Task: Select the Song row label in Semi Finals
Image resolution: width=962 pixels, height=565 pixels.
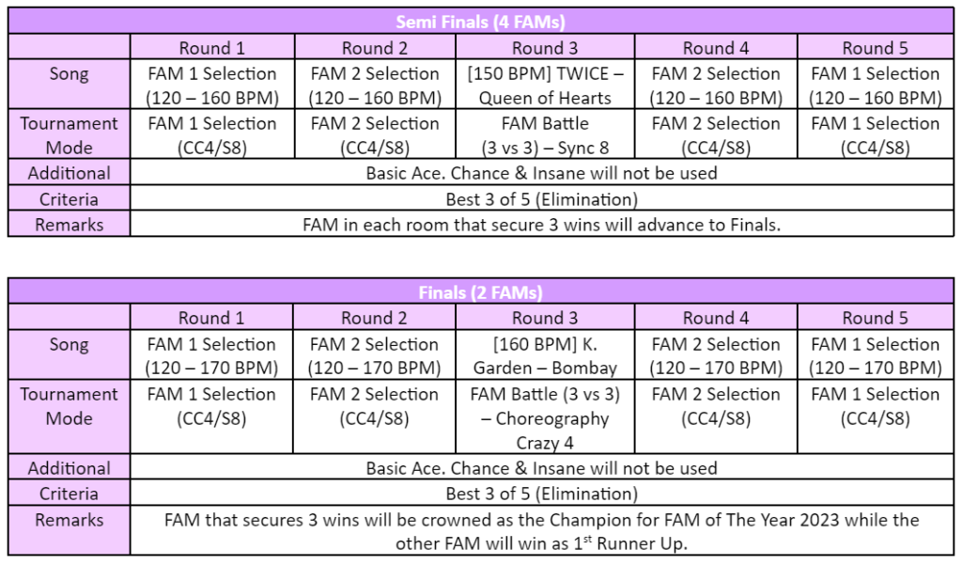Action: 69,73
